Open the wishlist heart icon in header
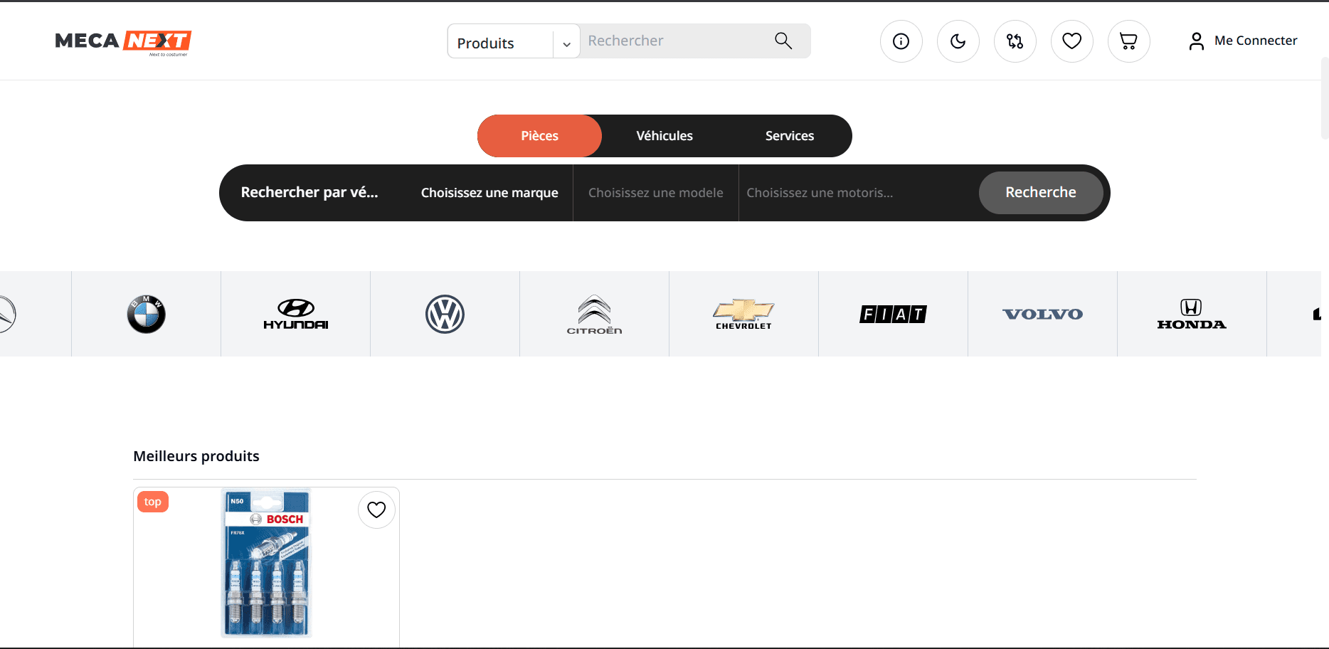The height and width of the screenshot is (649, 1329). (x=1072, y=41)
